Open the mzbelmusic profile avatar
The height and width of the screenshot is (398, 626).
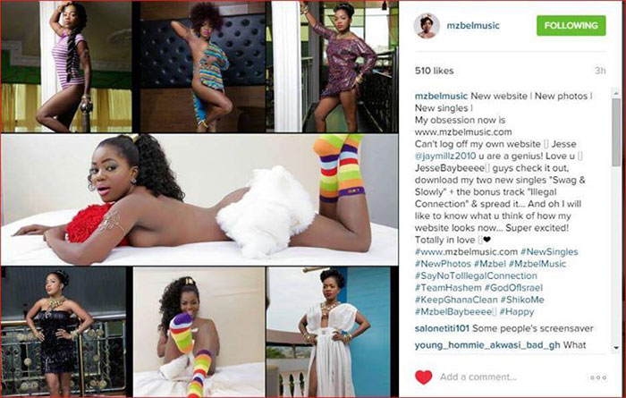click(427, 26)
